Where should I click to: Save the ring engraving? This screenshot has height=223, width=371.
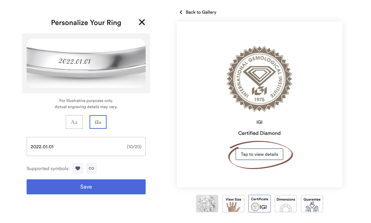(x=86, y=187)
